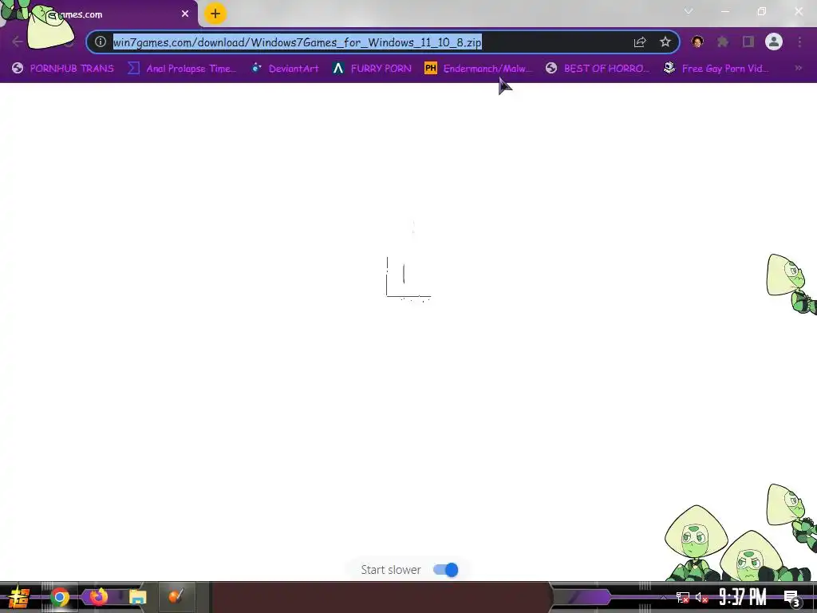Open File Explorer from the taskbar
The height and width of the screenshot is (613, 817).
coord(137,597)
